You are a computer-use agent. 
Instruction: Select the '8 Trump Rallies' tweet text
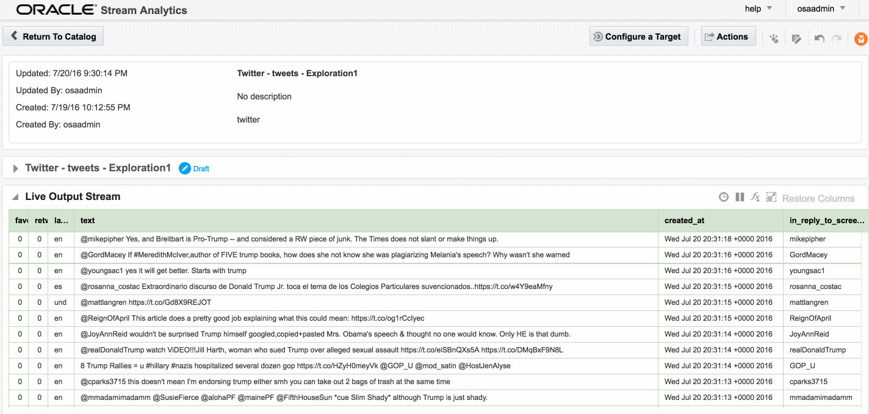pos(295,366)
